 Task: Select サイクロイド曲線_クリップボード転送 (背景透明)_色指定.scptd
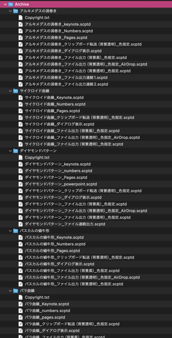80,118
